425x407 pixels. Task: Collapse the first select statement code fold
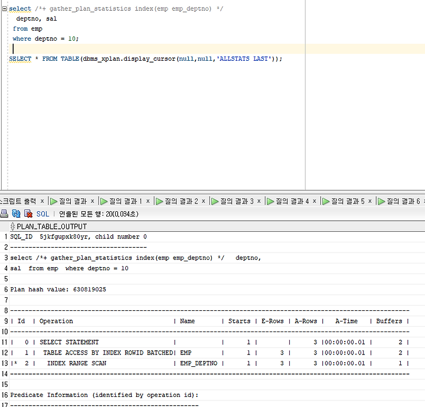point(4,9)
